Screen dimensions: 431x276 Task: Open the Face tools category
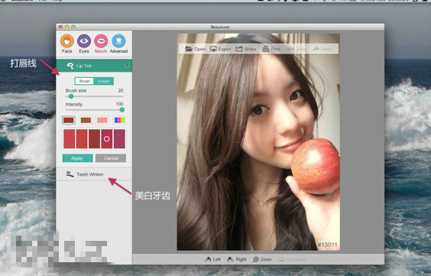67,41
